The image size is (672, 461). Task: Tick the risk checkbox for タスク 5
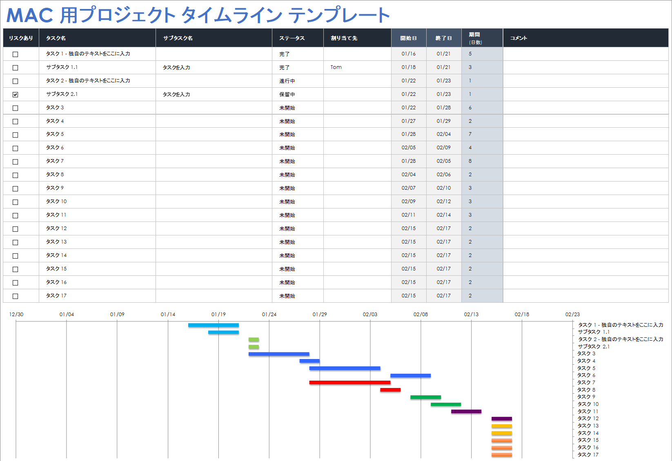click(15, 135)
